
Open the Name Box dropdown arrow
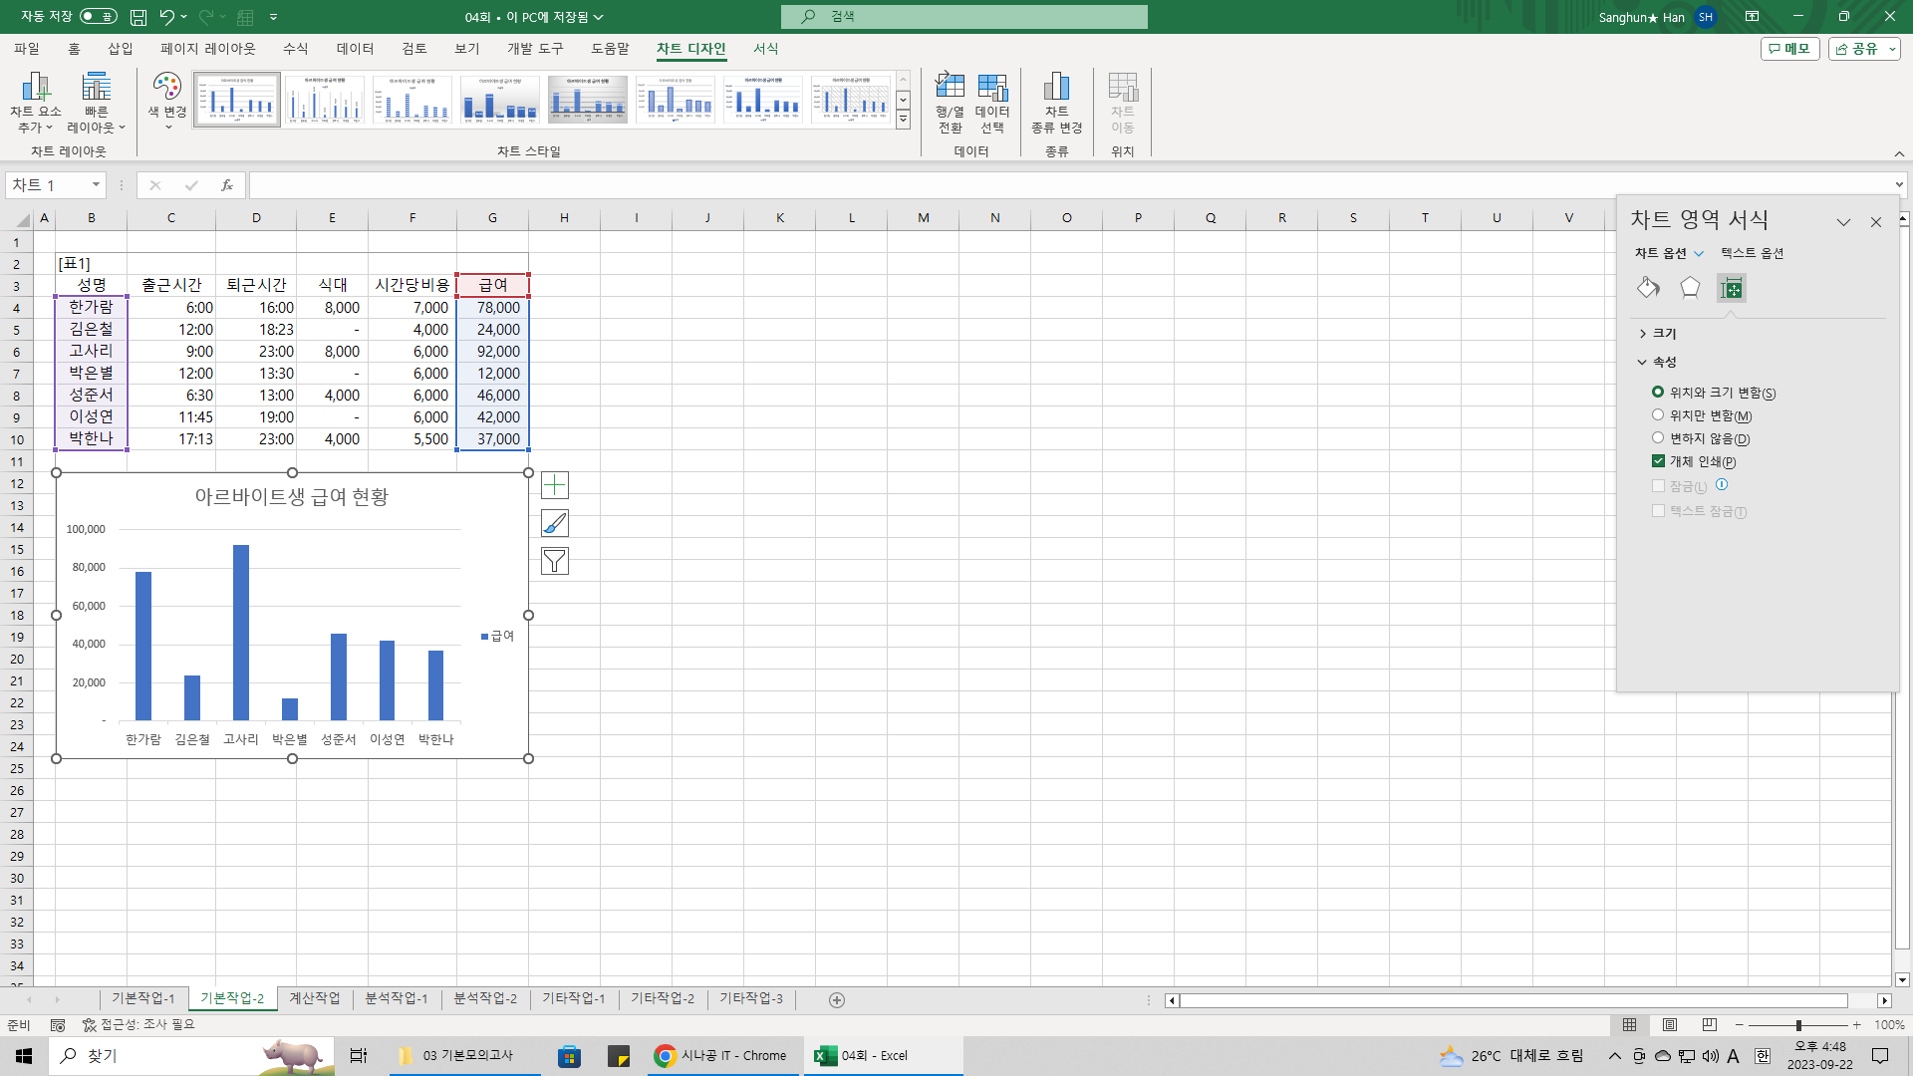(96, 185)
